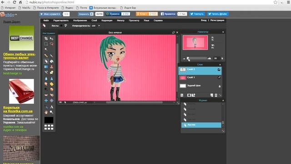Select the Ластик entry in history
Screen dimensions: 291x164
point(201,125)
